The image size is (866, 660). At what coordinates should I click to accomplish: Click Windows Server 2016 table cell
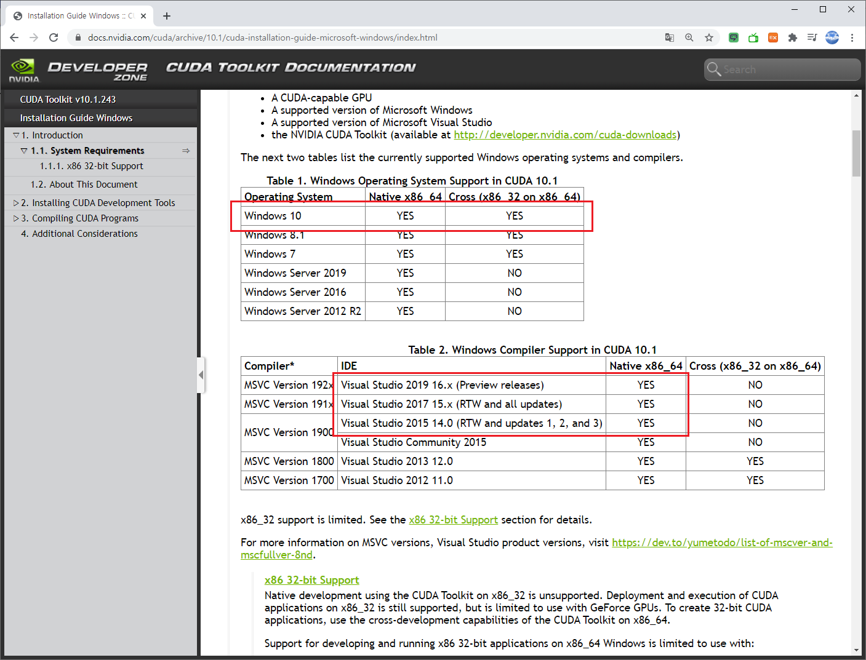pyautogui.click(x=303, y=292)
